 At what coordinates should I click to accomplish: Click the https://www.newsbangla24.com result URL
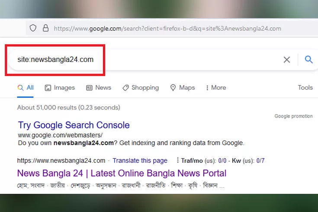(61, 161)
